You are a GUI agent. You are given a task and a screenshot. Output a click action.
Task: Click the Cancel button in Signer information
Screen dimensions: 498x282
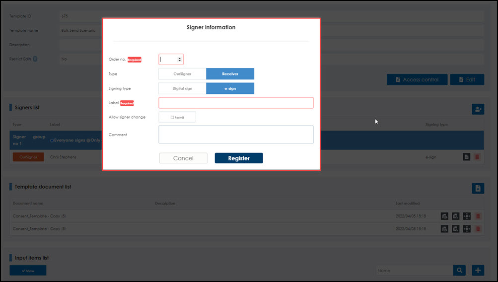tap(183, 158)
